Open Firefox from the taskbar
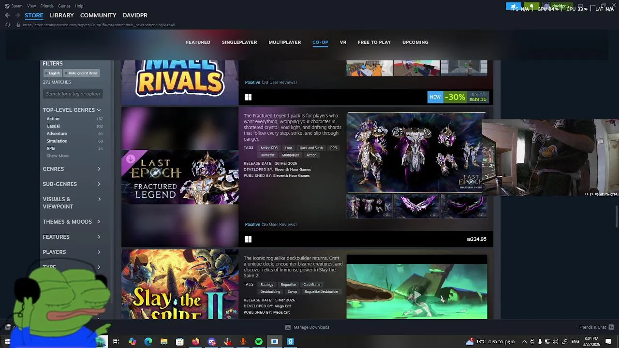The image size is (619, 348). (x=195, y=342)
